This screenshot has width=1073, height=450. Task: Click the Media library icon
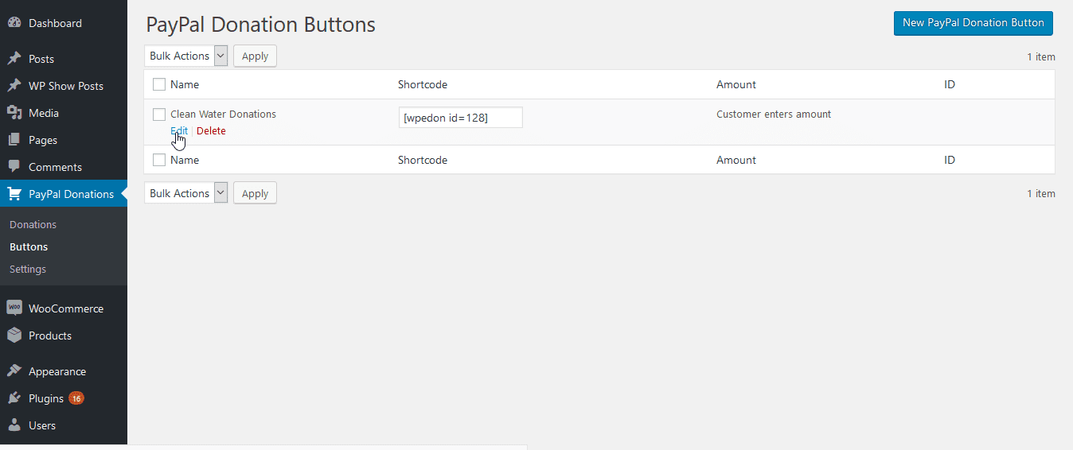point(14,113)
